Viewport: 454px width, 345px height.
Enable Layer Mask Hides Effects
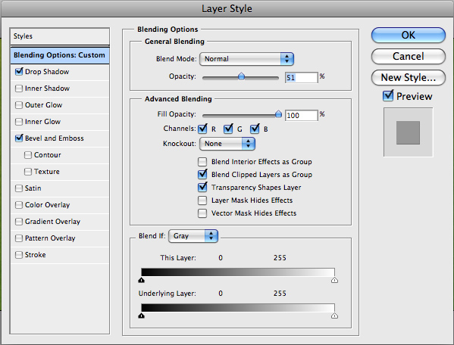(202, 200)
